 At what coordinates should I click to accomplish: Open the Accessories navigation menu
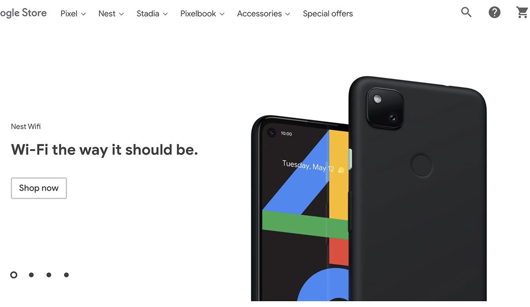point(264,14)
